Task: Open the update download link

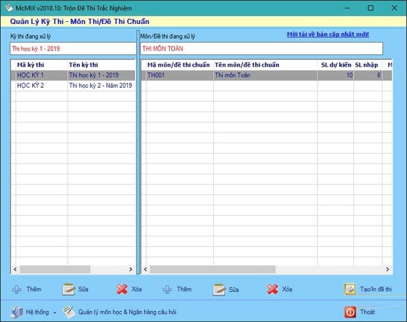Action: [x=328, y=34]
